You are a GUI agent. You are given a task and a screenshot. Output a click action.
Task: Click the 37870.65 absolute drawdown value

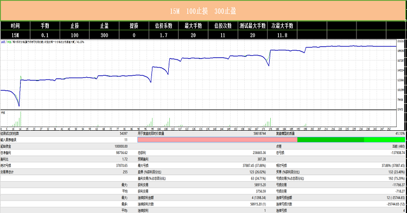(x=122, y=165)
